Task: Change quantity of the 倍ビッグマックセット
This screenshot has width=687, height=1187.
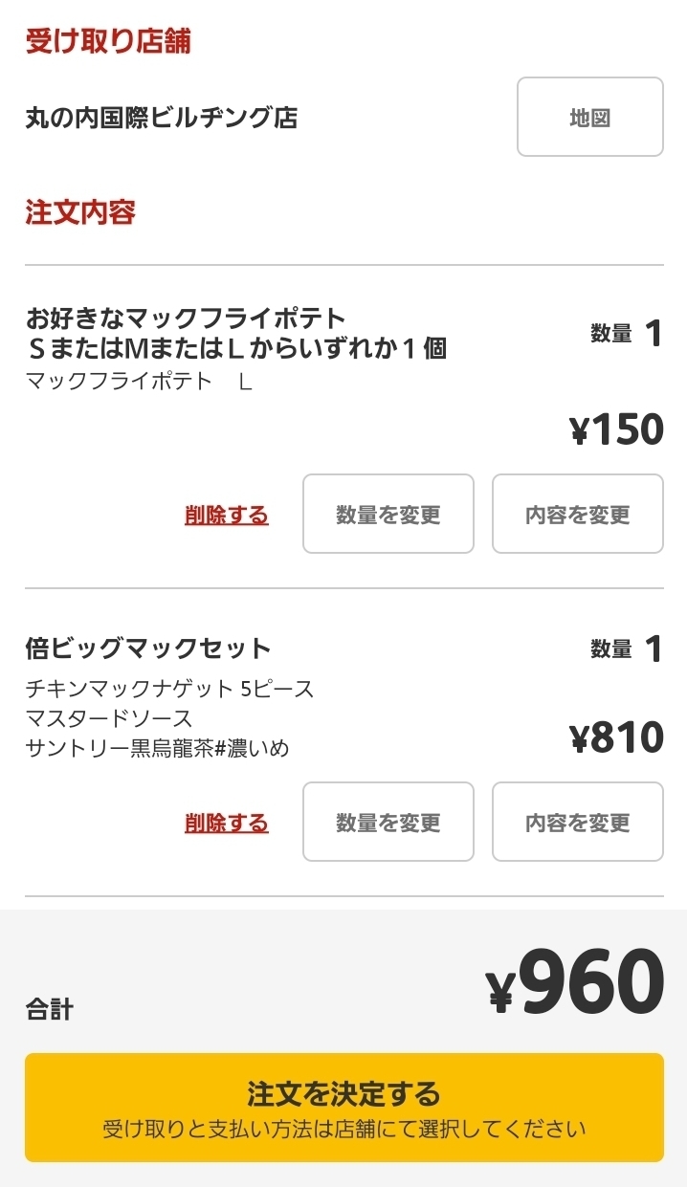Action: 388,822
